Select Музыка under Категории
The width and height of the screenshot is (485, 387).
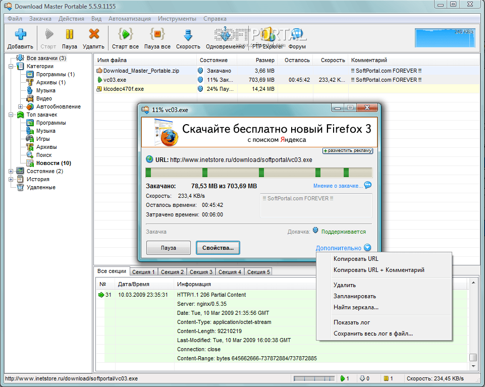pyautogui.click(x=46, y=90)
